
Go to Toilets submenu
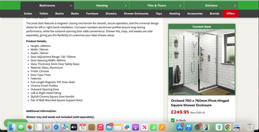(x=44, y=13)
